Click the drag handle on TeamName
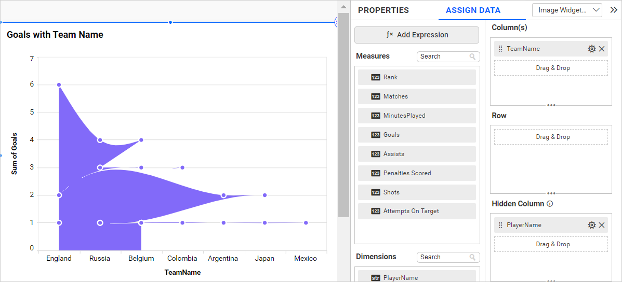This screenshot has height=282, width=622. [500, 49]
